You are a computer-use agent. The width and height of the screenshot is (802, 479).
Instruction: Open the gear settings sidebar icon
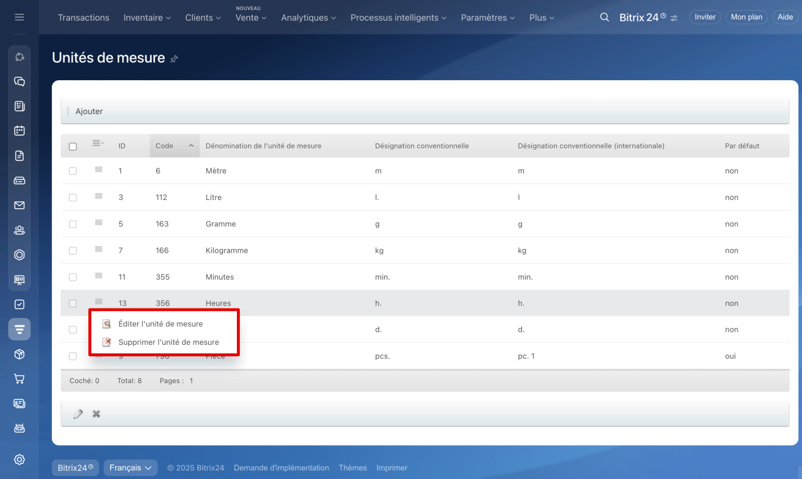tap(19, 460)
